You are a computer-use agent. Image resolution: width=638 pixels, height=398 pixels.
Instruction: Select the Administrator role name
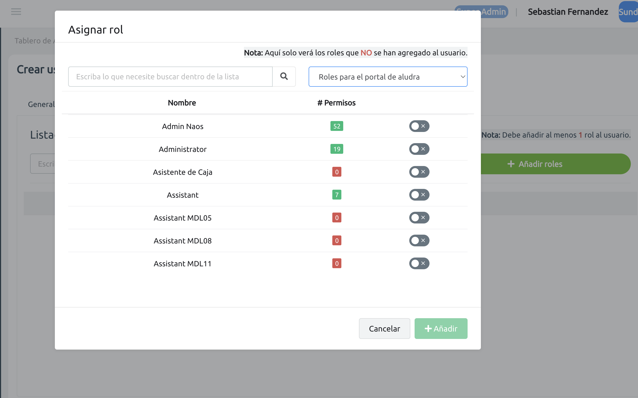pos(183,149)
